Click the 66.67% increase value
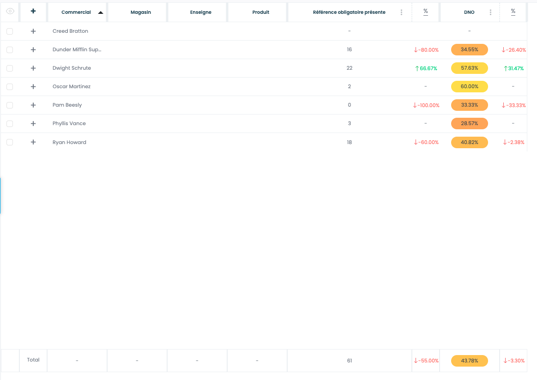This screenshot has height=380, width=537. click(x=426, y=68)
